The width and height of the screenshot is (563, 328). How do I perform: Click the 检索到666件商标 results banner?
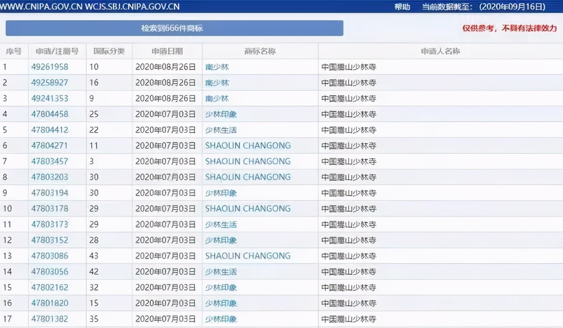tap(174, 28)
